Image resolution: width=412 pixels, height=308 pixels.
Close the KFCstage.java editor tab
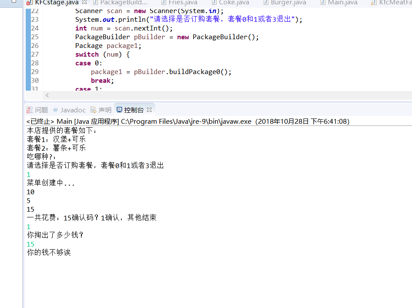tap(84, 3)
